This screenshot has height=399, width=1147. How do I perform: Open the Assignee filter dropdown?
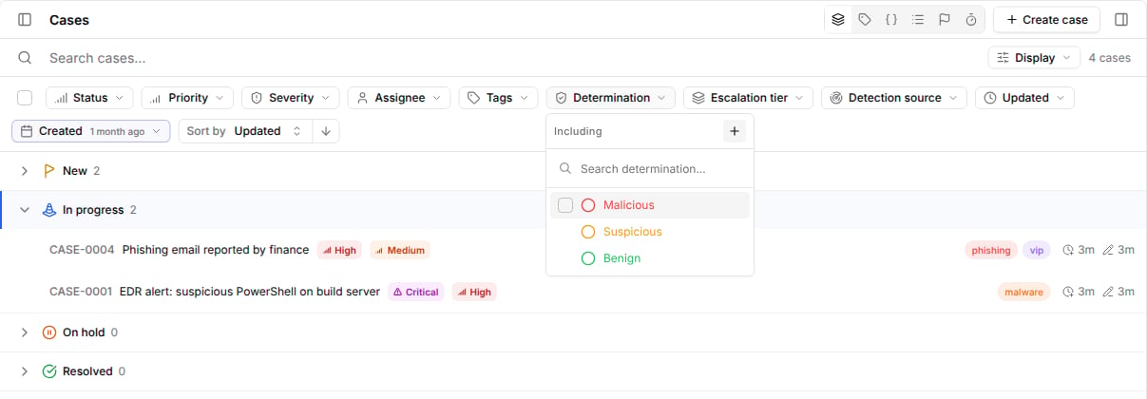(x=399, y=98)
